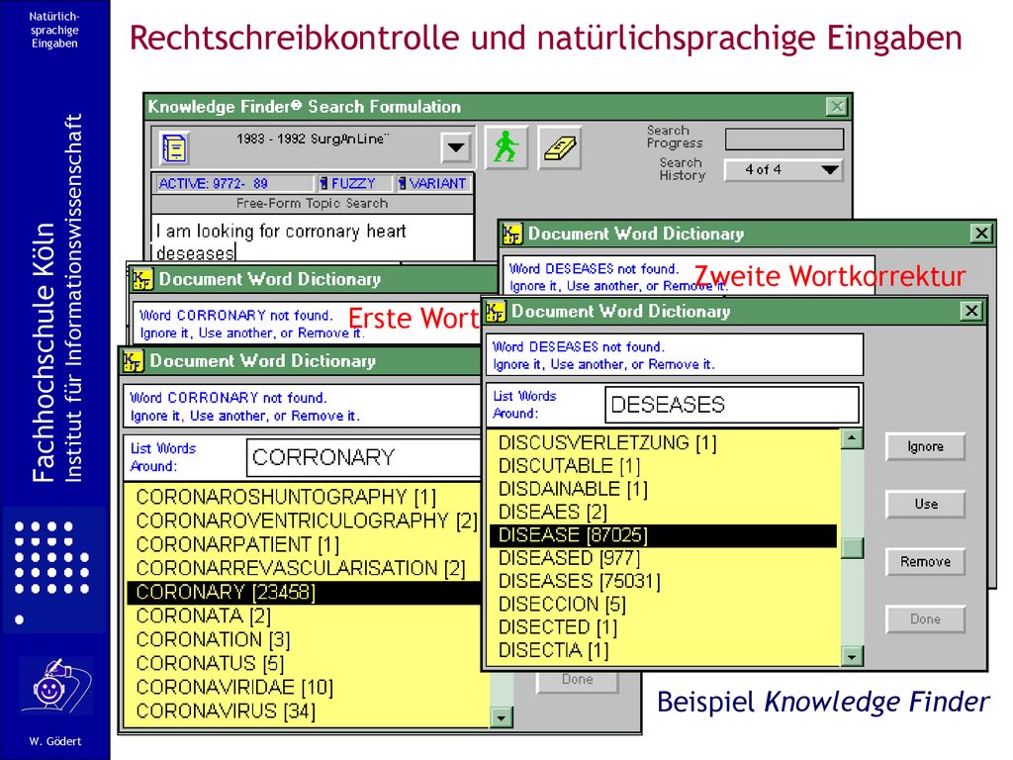Select DISEASES [75031] in the word list
Image resolution: width=1013 pixels, height=760 pixels.
click(x=664, y=581)
